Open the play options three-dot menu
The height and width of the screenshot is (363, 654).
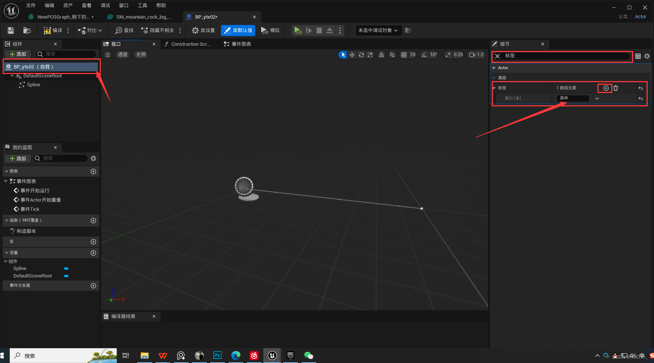pos(340,30)
